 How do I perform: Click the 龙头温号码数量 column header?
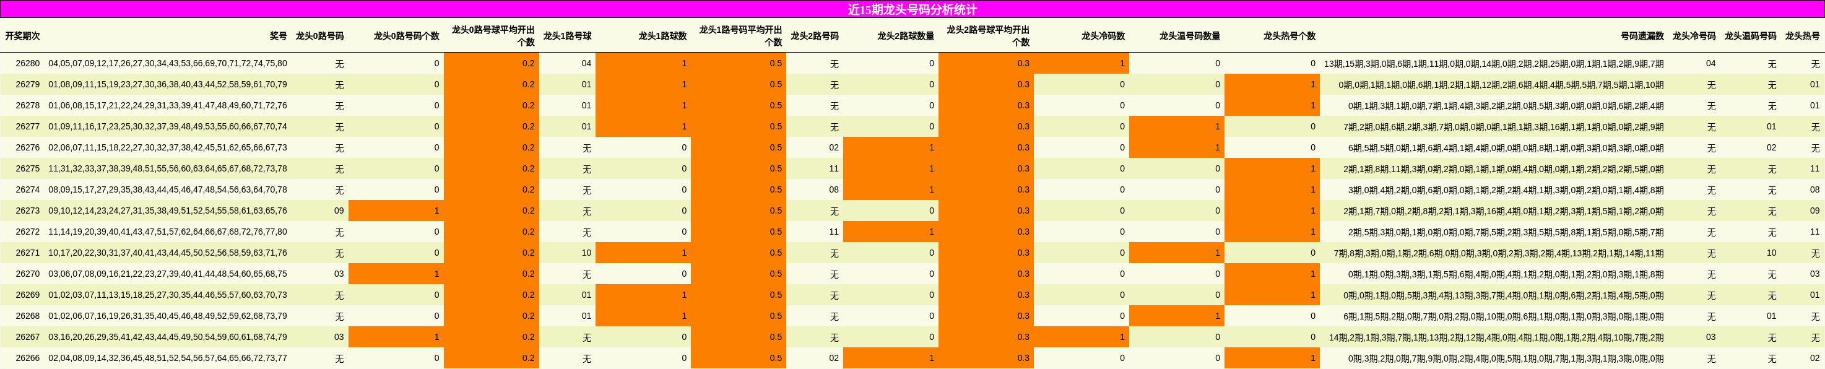tap(1189, 36)
